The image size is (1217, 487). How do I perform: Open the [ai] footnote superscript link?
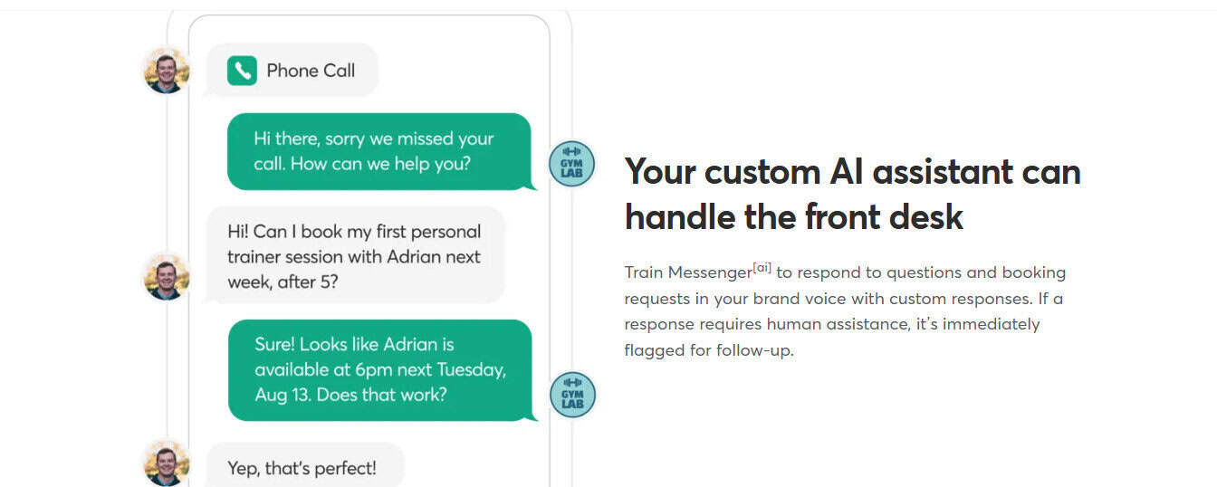click(762, 267)
